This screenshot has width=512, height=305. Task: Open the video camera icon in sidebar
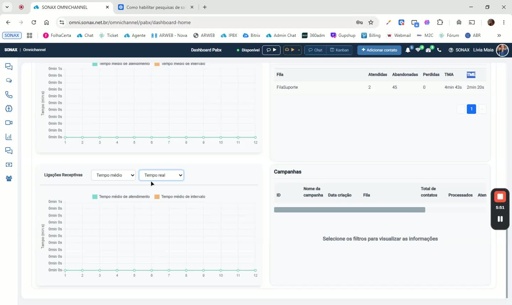[9, 123]
